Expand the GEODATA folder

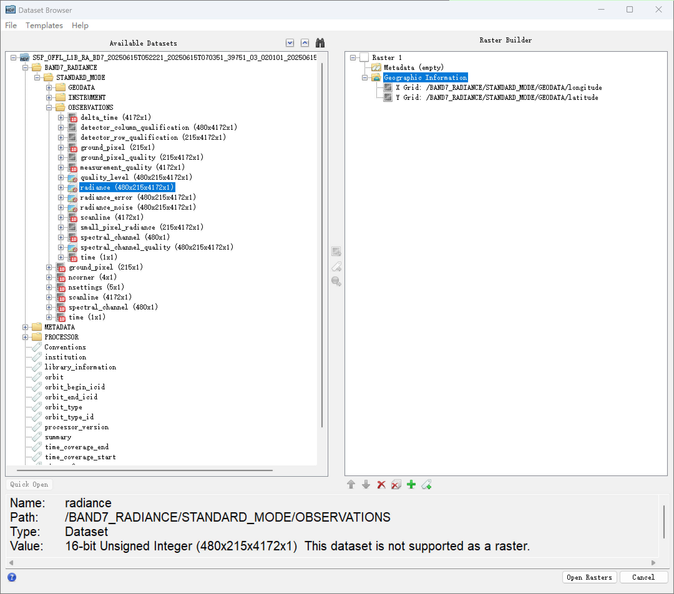click(x=49, y=87)
